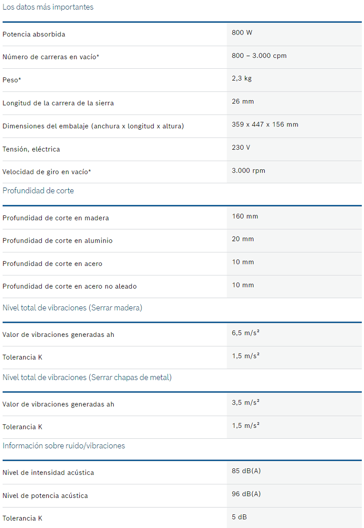
Task: Click the '3,5 m/s²' vibration value
Action: 246,402
